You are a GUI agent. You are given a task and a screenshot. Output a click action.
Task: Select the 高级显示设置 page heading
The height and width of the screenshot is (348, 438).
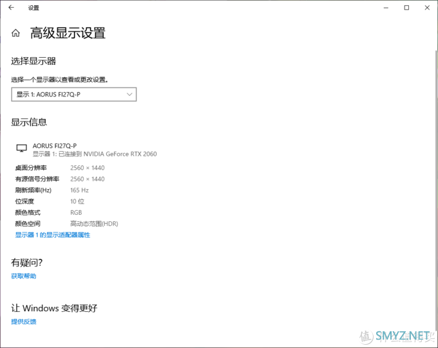[x=68, y=33]
